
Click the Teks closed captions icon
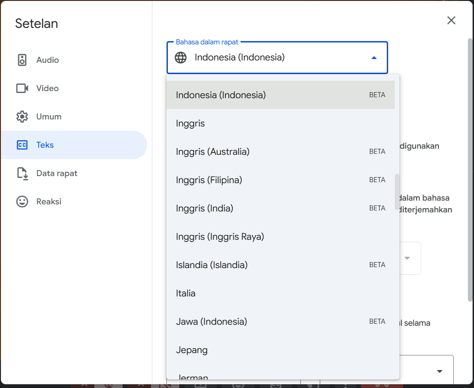pyautogui.click(x=22, y=145)
